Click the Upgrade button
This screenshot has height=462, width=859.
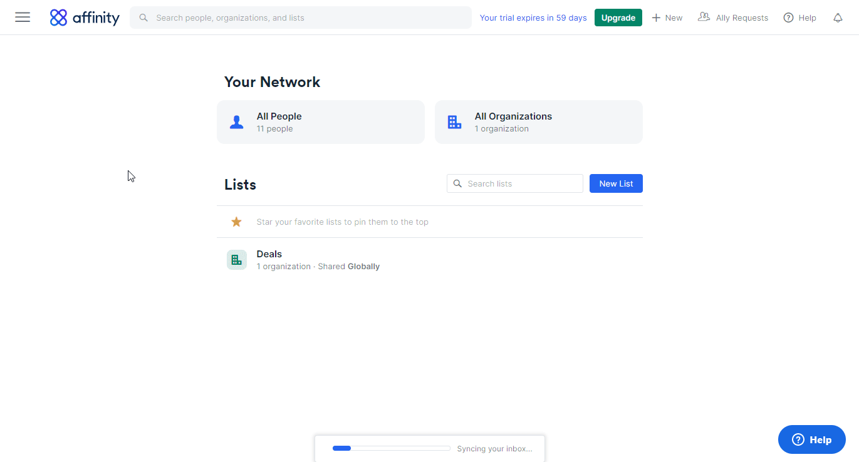tap(618, 17)
